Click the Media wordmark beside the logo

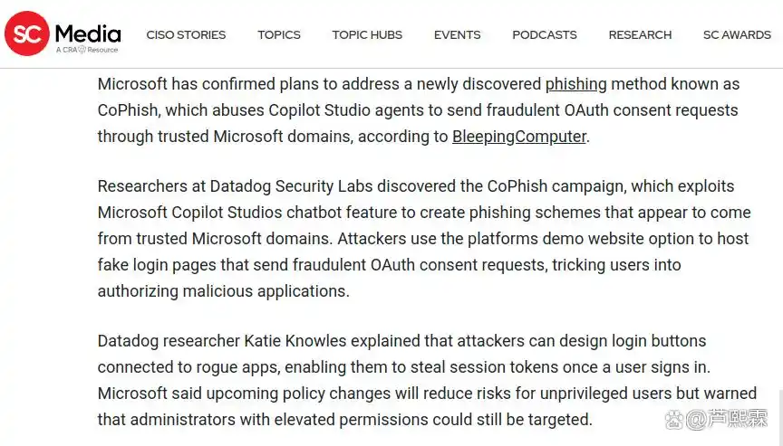pos(88,33)
